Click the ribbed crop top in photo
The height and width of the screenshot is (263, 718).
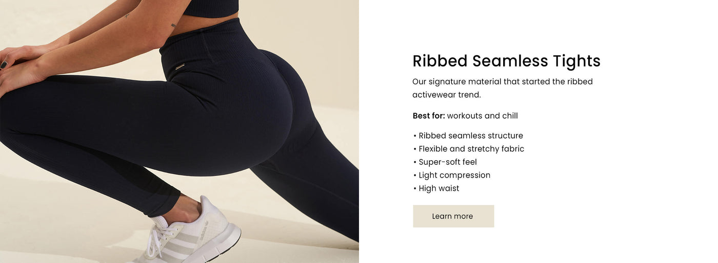(210, 8)
